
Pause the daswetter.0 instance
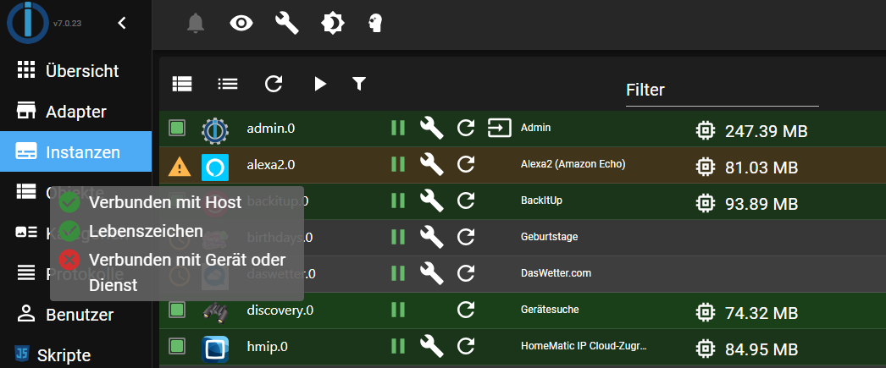pos(398,273)
